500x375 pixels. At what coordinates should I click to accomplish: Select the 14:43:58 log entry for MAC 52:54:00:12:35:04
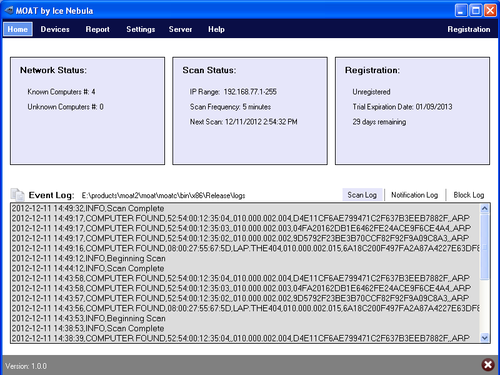point(245,278)
